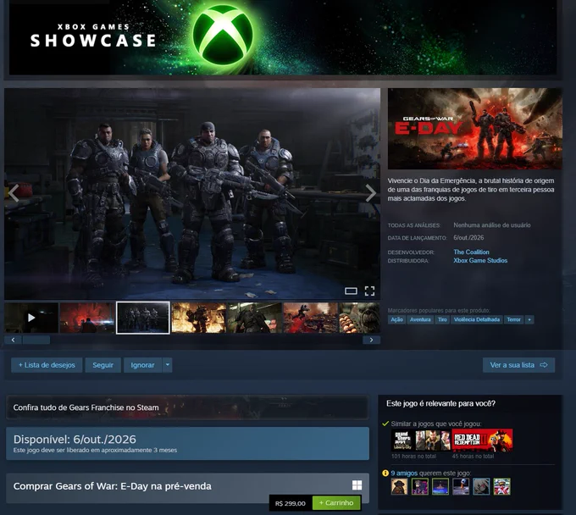Click the thumbnail strip scrollbar handle
This screenshot has height=515, width=576.
36,340
